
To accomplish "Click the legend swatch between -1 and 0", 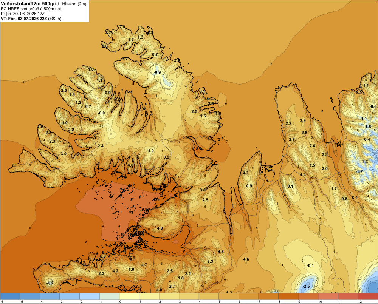I will pyautogui.click(x=110, y=296).
